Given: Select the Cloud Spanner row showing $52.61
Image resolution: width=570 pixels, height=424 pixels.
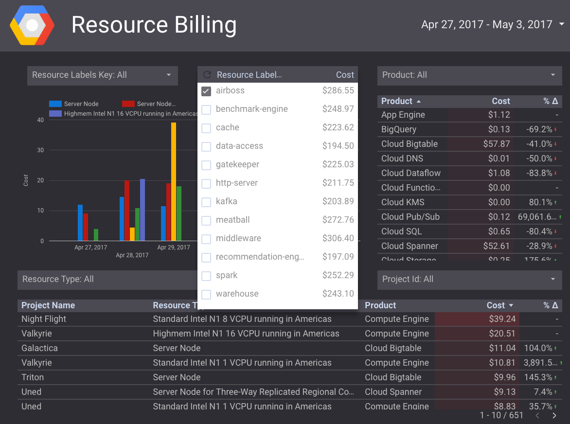Looking at the screenshot, I should (470, 247).
